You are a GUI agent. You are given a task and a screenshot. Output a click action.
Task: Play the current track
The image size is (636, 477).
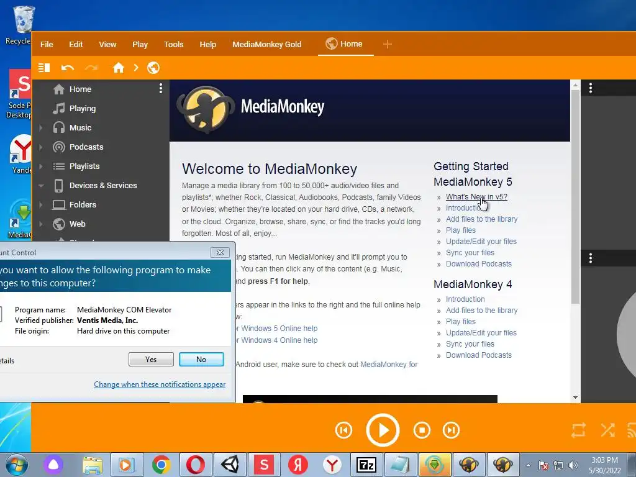point(383,430)
